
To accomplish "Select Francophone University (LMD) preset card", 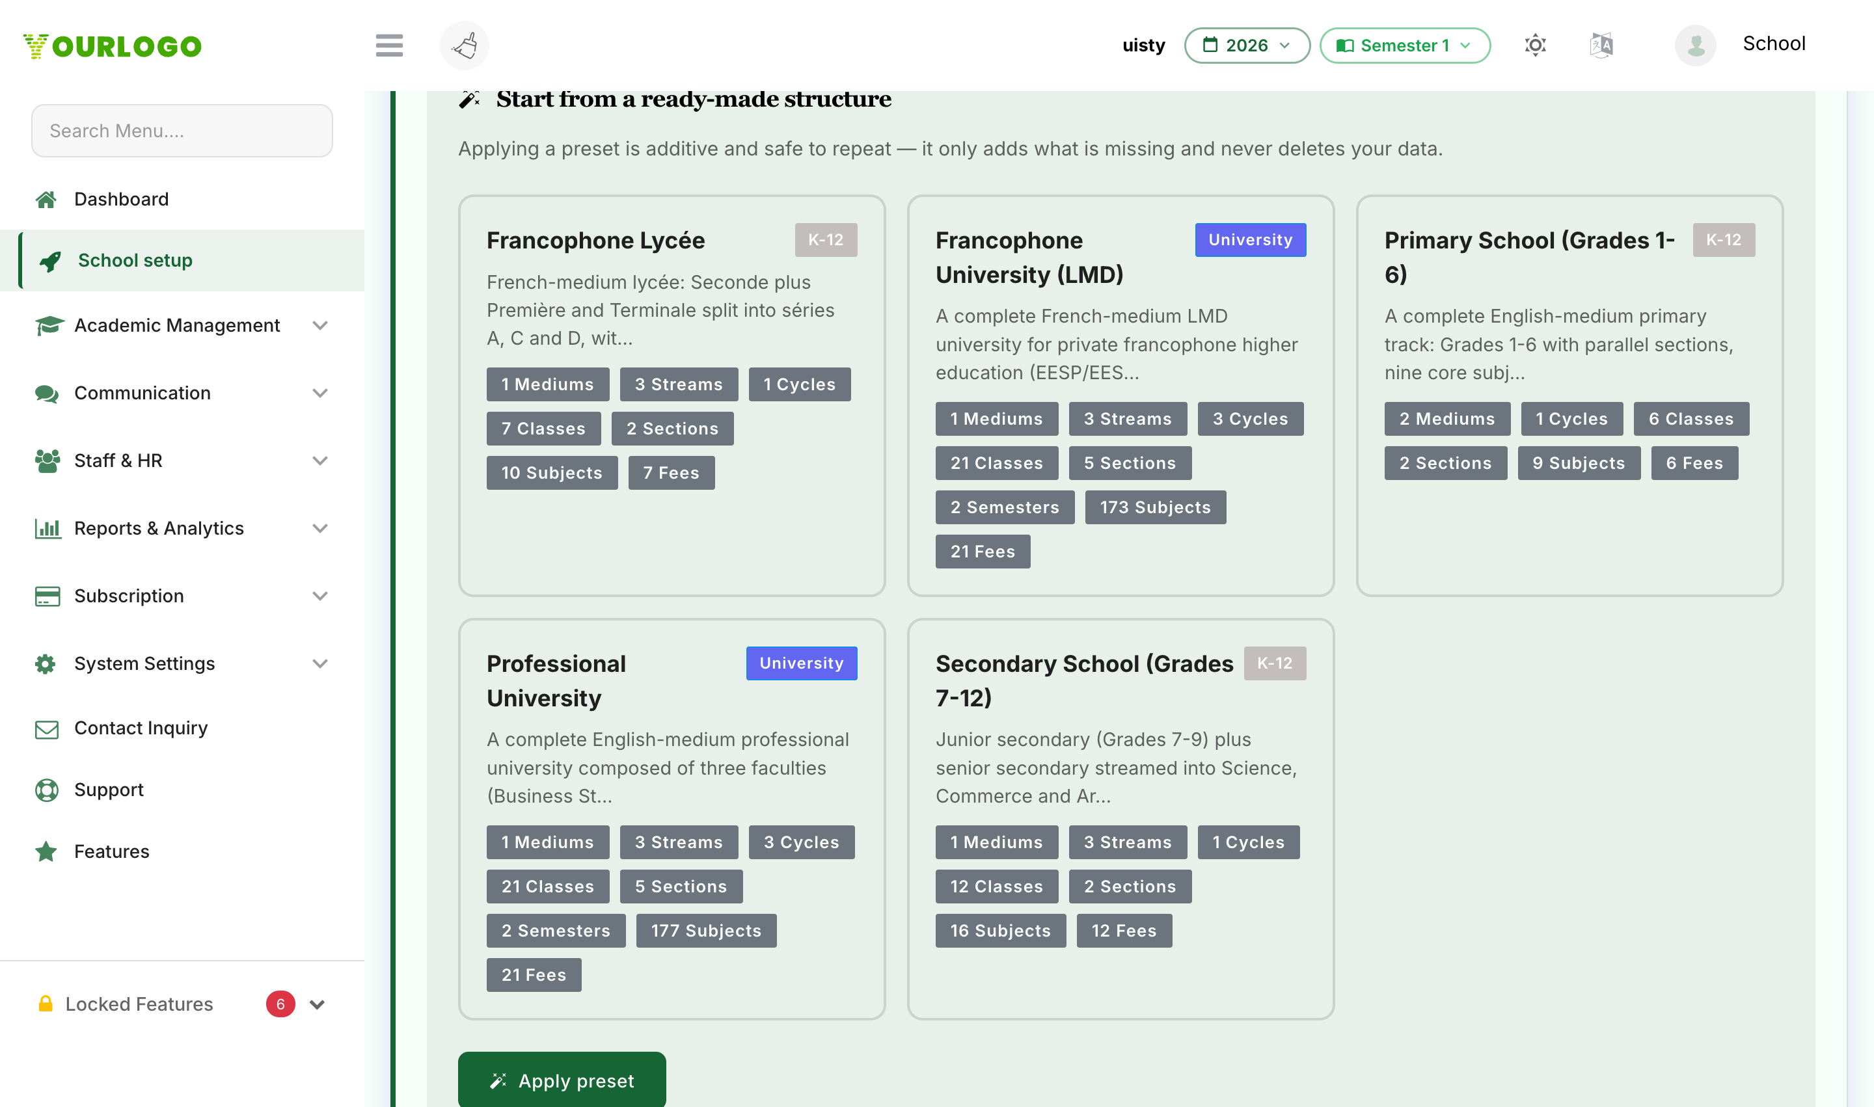I will click(1120, 395).
